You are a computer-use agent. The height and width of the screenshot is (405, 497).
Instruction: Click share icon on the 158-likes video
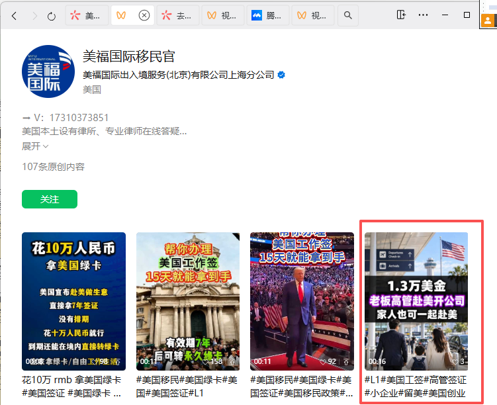pos(232,362)
